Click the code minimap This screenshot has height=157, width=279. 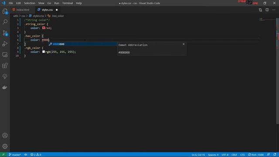coord(267,20)
